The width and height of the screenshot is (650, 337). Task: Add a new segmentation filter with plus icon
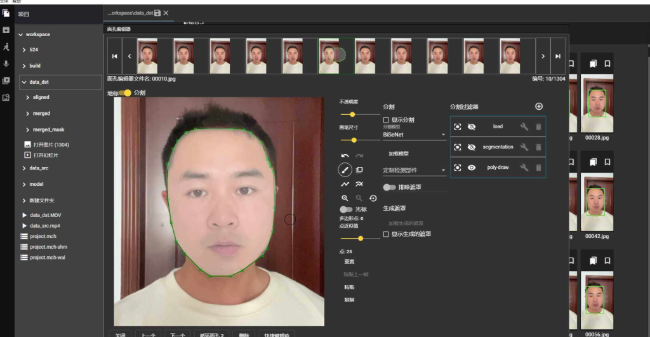click(x=539, y=107)
